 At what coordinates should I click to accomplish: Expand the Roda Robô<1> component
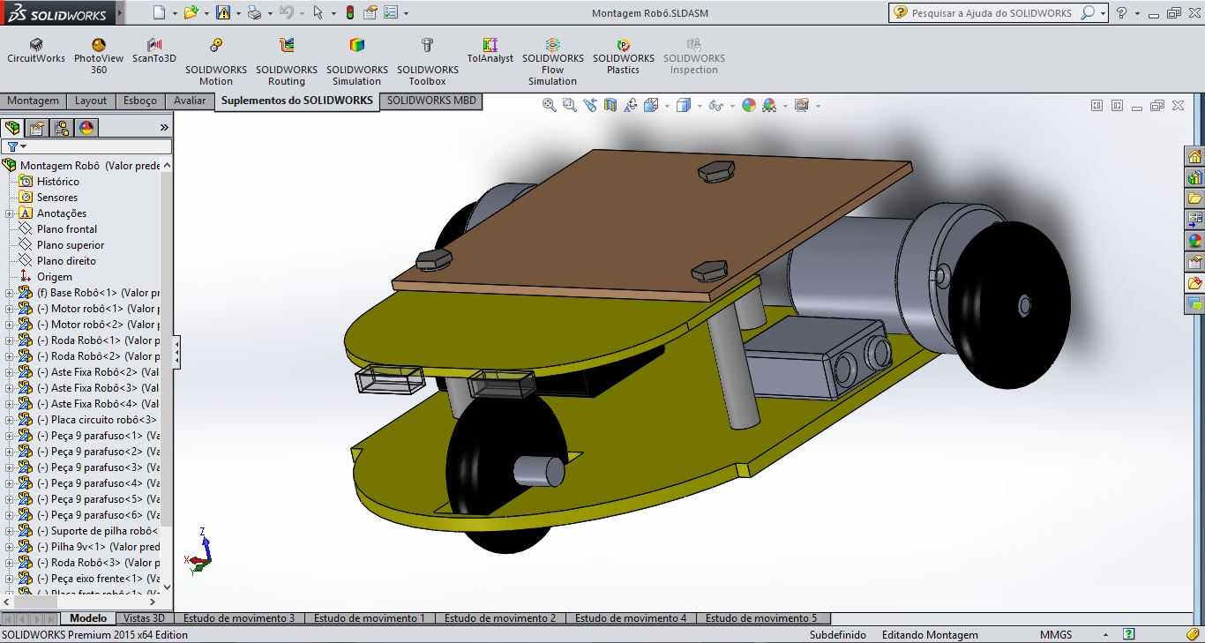click(x=10, y=340)
